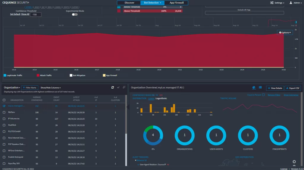Check the NbIServ row checkbox
The height and width of the screenshot is (170, 304).
click(4, 112)
